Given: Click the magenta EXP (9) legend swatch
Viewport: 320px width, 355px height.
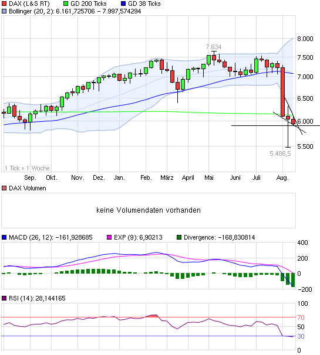Looking at the screenshot, I should click(109, 237).
